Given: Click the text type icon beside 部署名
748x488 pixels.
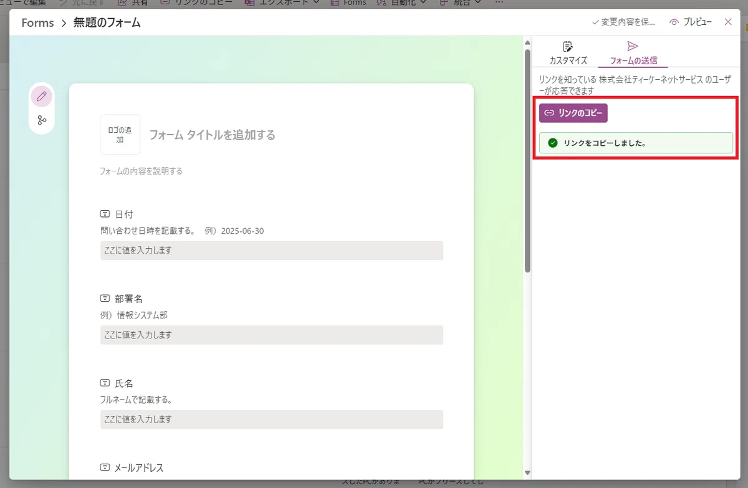Looking at the screenshot, I should [x=105, y=299].
